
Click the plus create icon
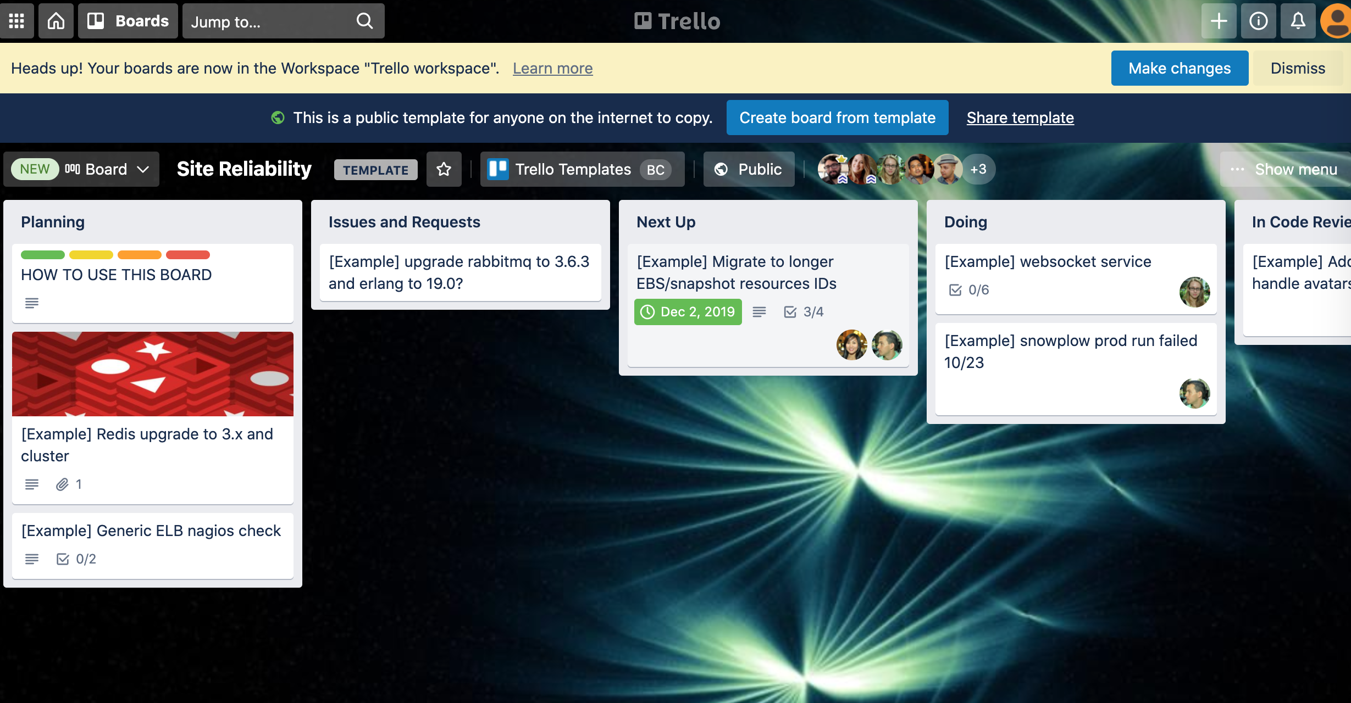tap(1219, 21)
